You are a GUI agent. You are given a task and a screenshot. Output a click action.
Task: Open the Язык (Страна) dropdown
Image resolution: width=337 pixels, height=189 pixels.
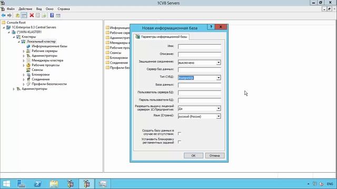coord(219,117)
